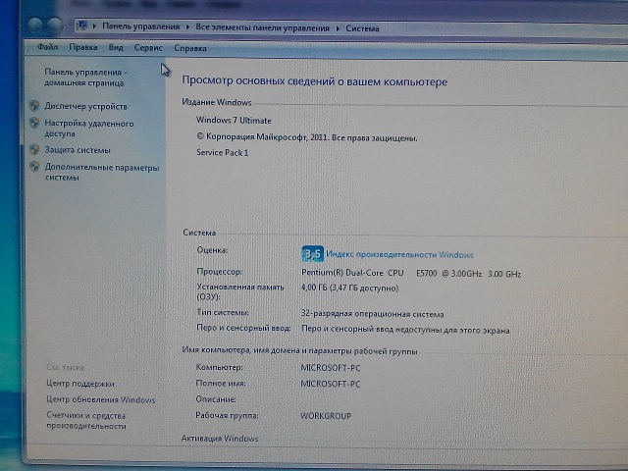Select the Система breadcrumb in the address bar
The height and width of the screenshot is (471, 628).
coord(367,27)
